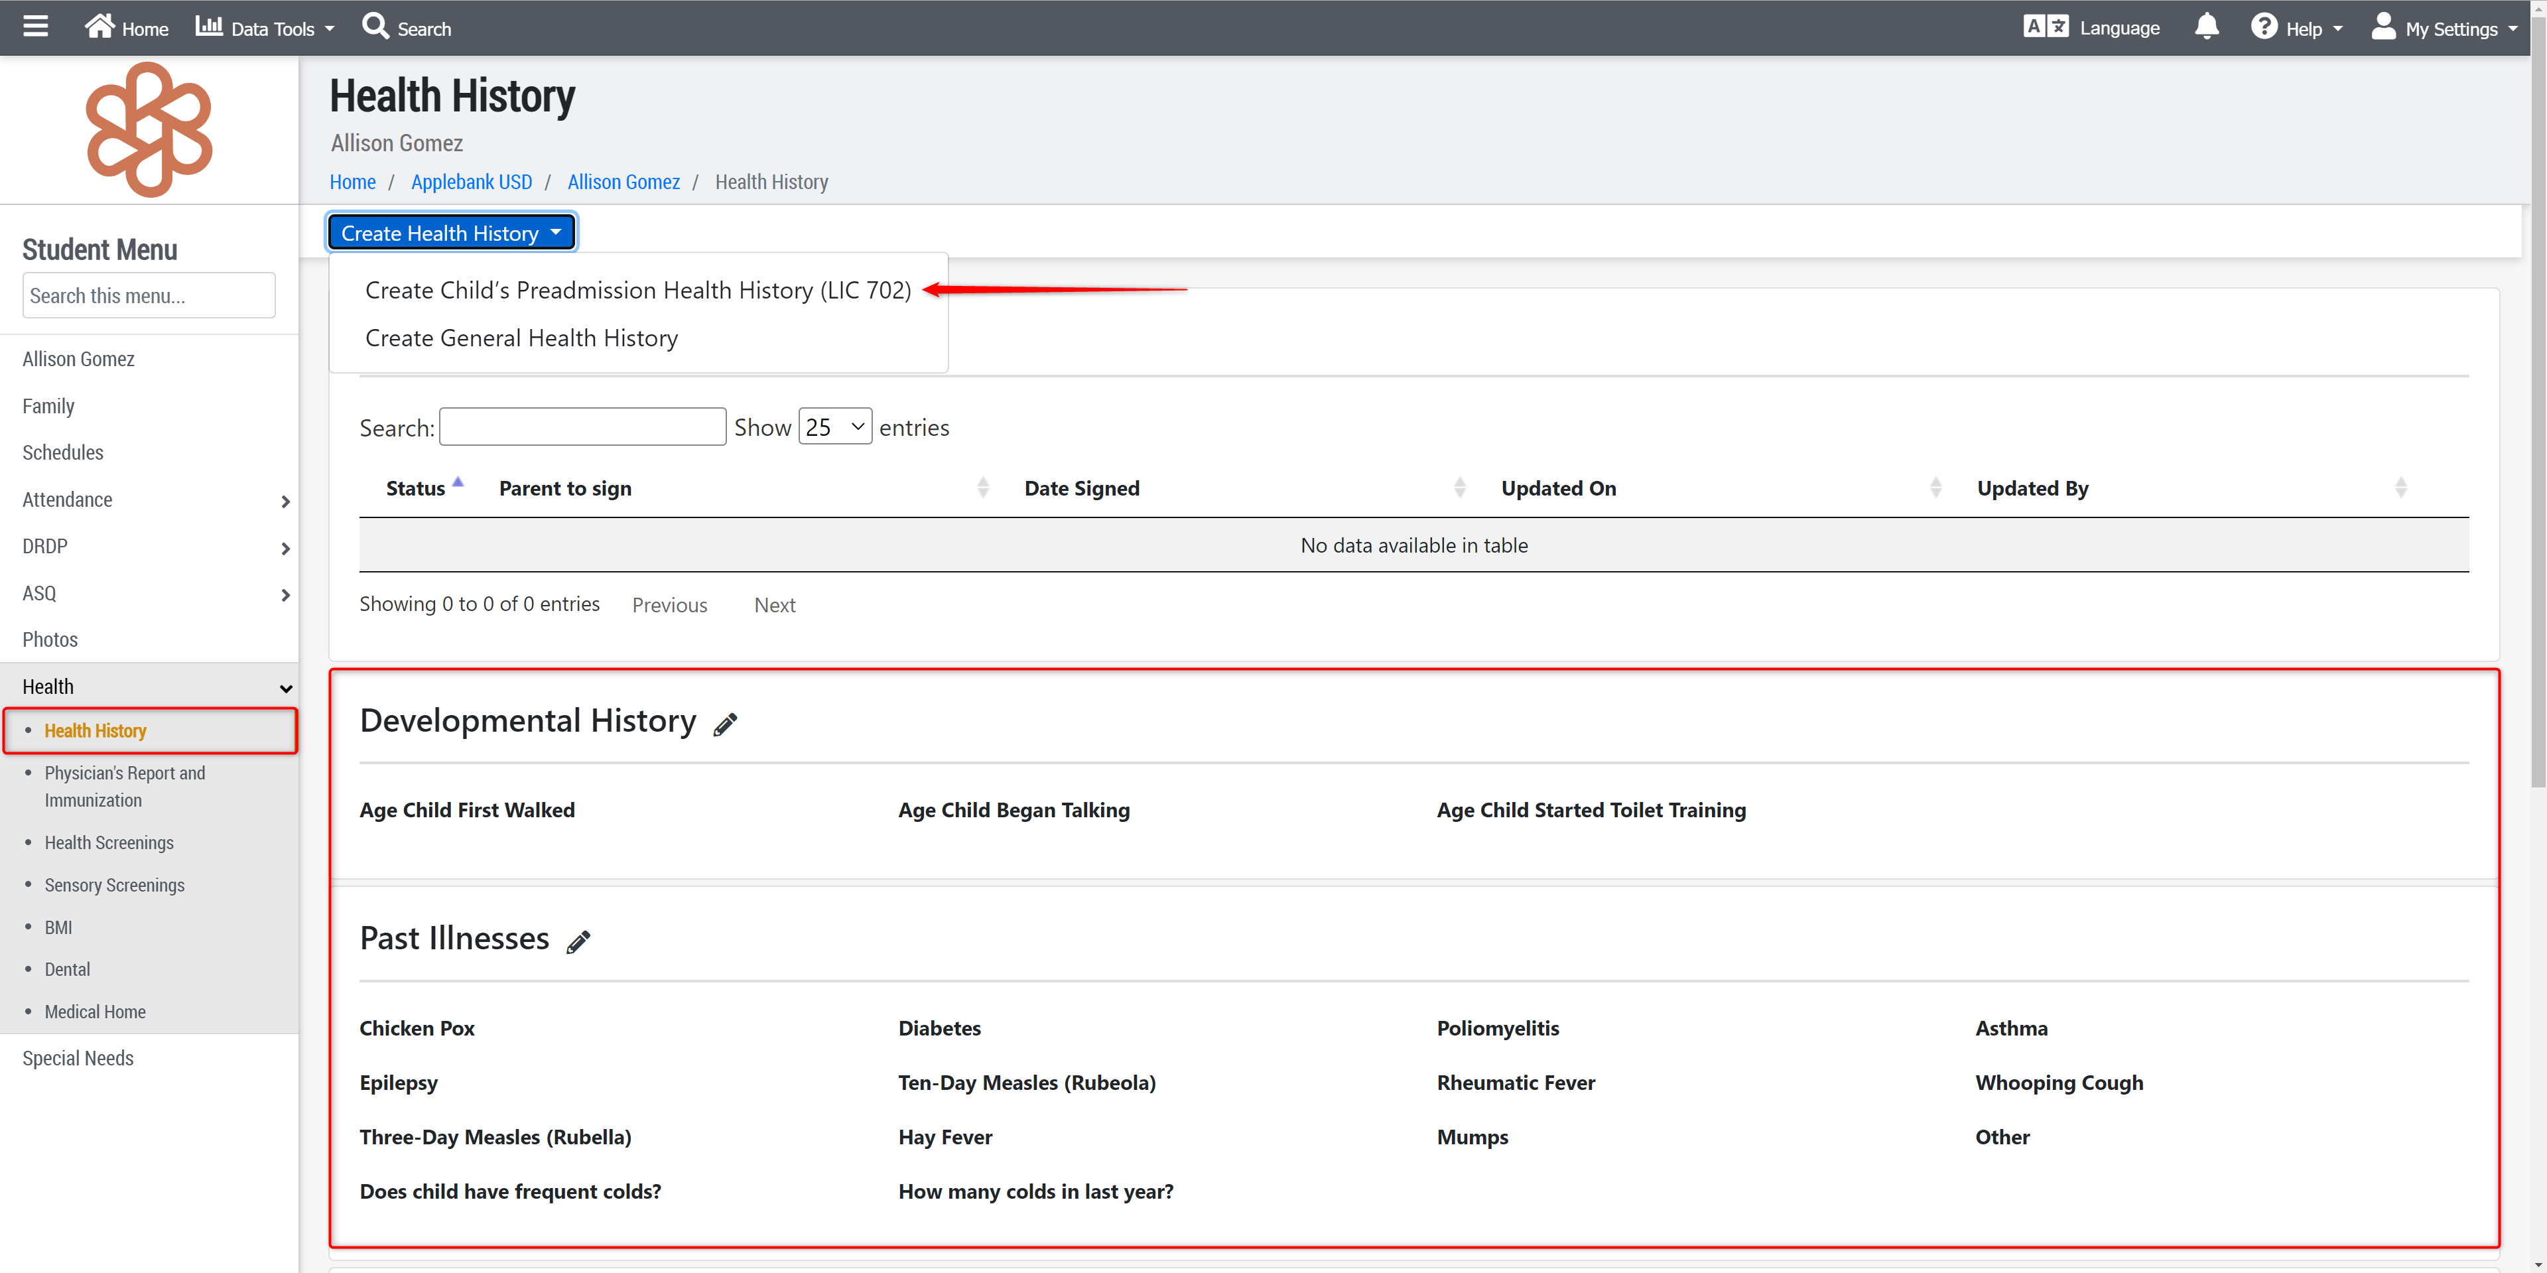Screen dimensions: 2547x1273
Task: Open the Show entries count dropdown
Action: pyautogui.click(x=834, y=427)
